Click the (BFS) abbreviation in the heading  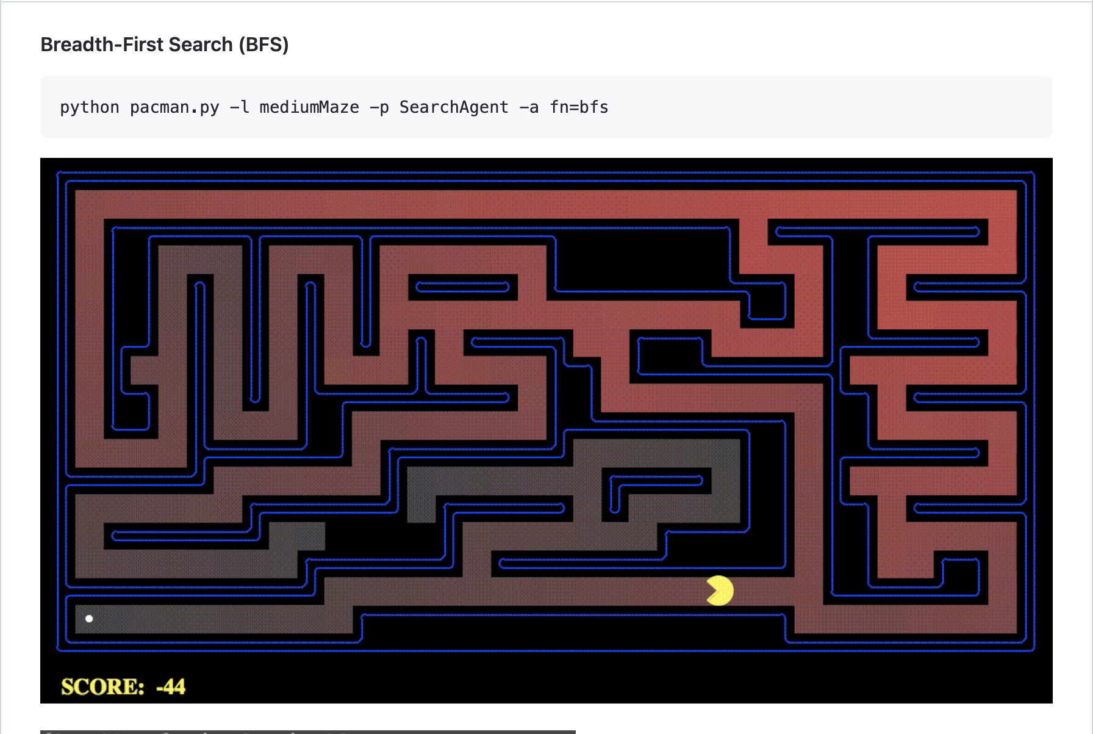click(263, 45)
